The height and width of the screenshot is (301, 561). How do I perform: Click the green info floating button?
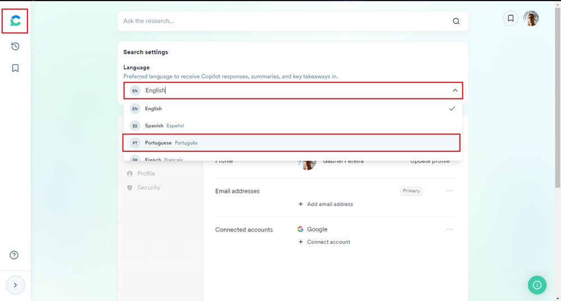(x=537, y=285)
